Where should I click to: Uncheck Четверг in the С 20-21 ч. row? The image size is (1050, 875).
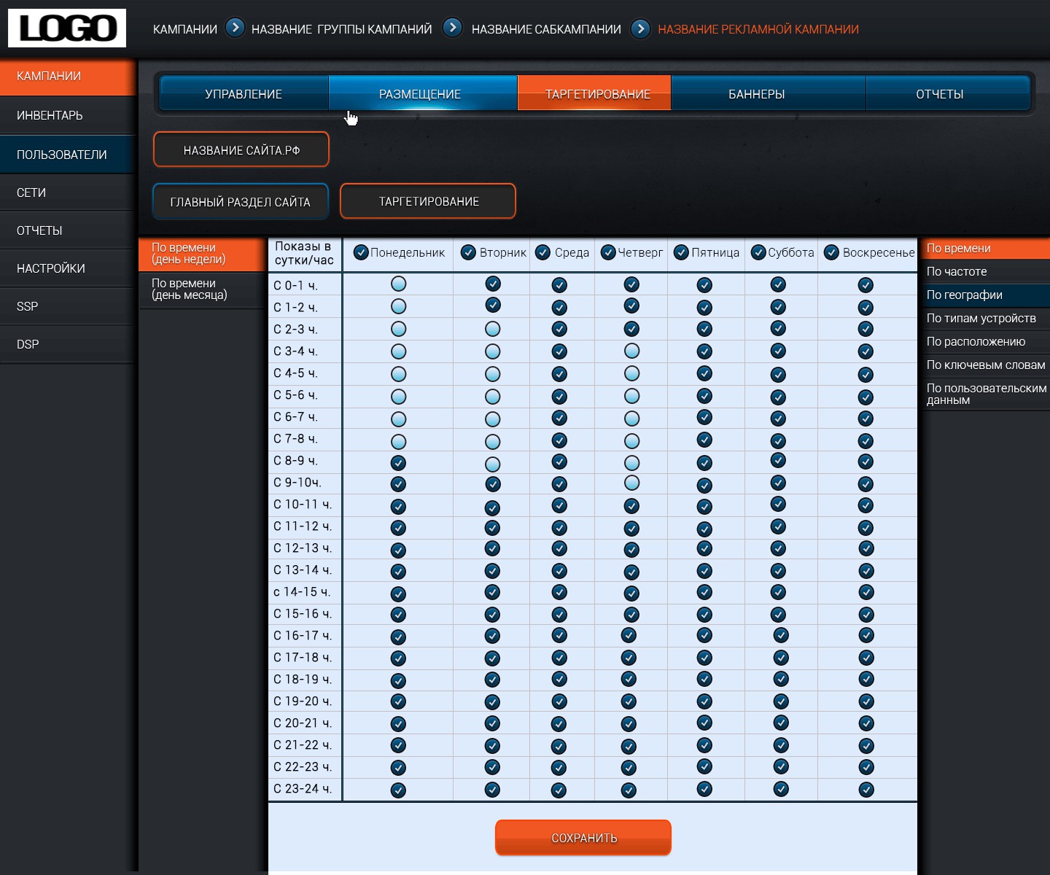[629, 724]
